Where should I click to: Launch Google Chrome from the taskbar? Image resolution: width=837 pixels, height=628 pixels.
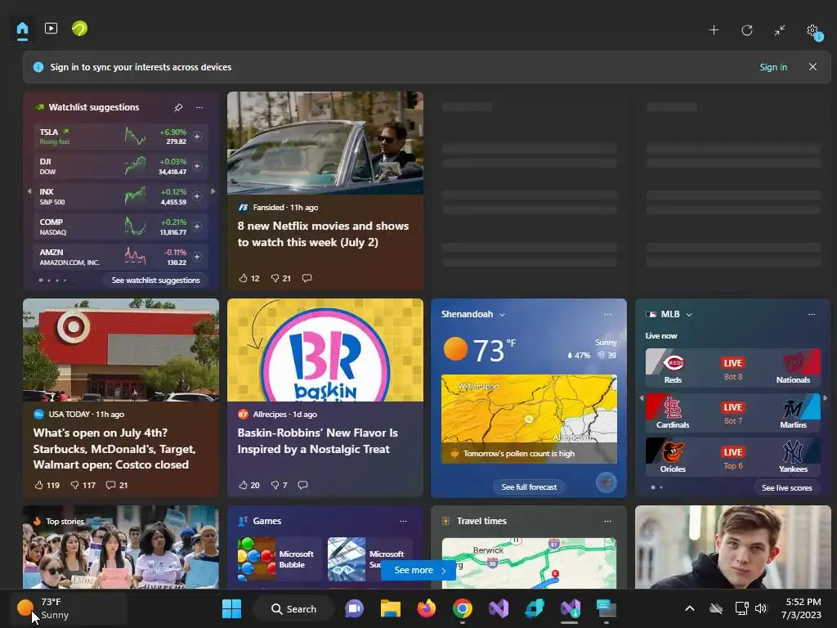[463, 608]
